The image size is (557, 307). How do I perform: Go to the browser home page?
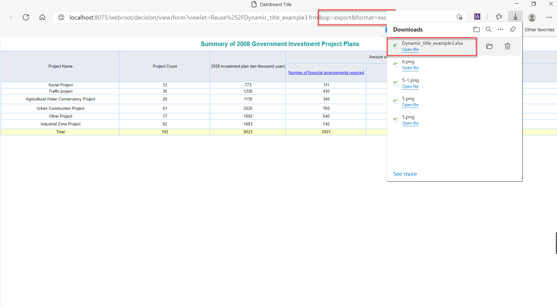coord(42,17)
